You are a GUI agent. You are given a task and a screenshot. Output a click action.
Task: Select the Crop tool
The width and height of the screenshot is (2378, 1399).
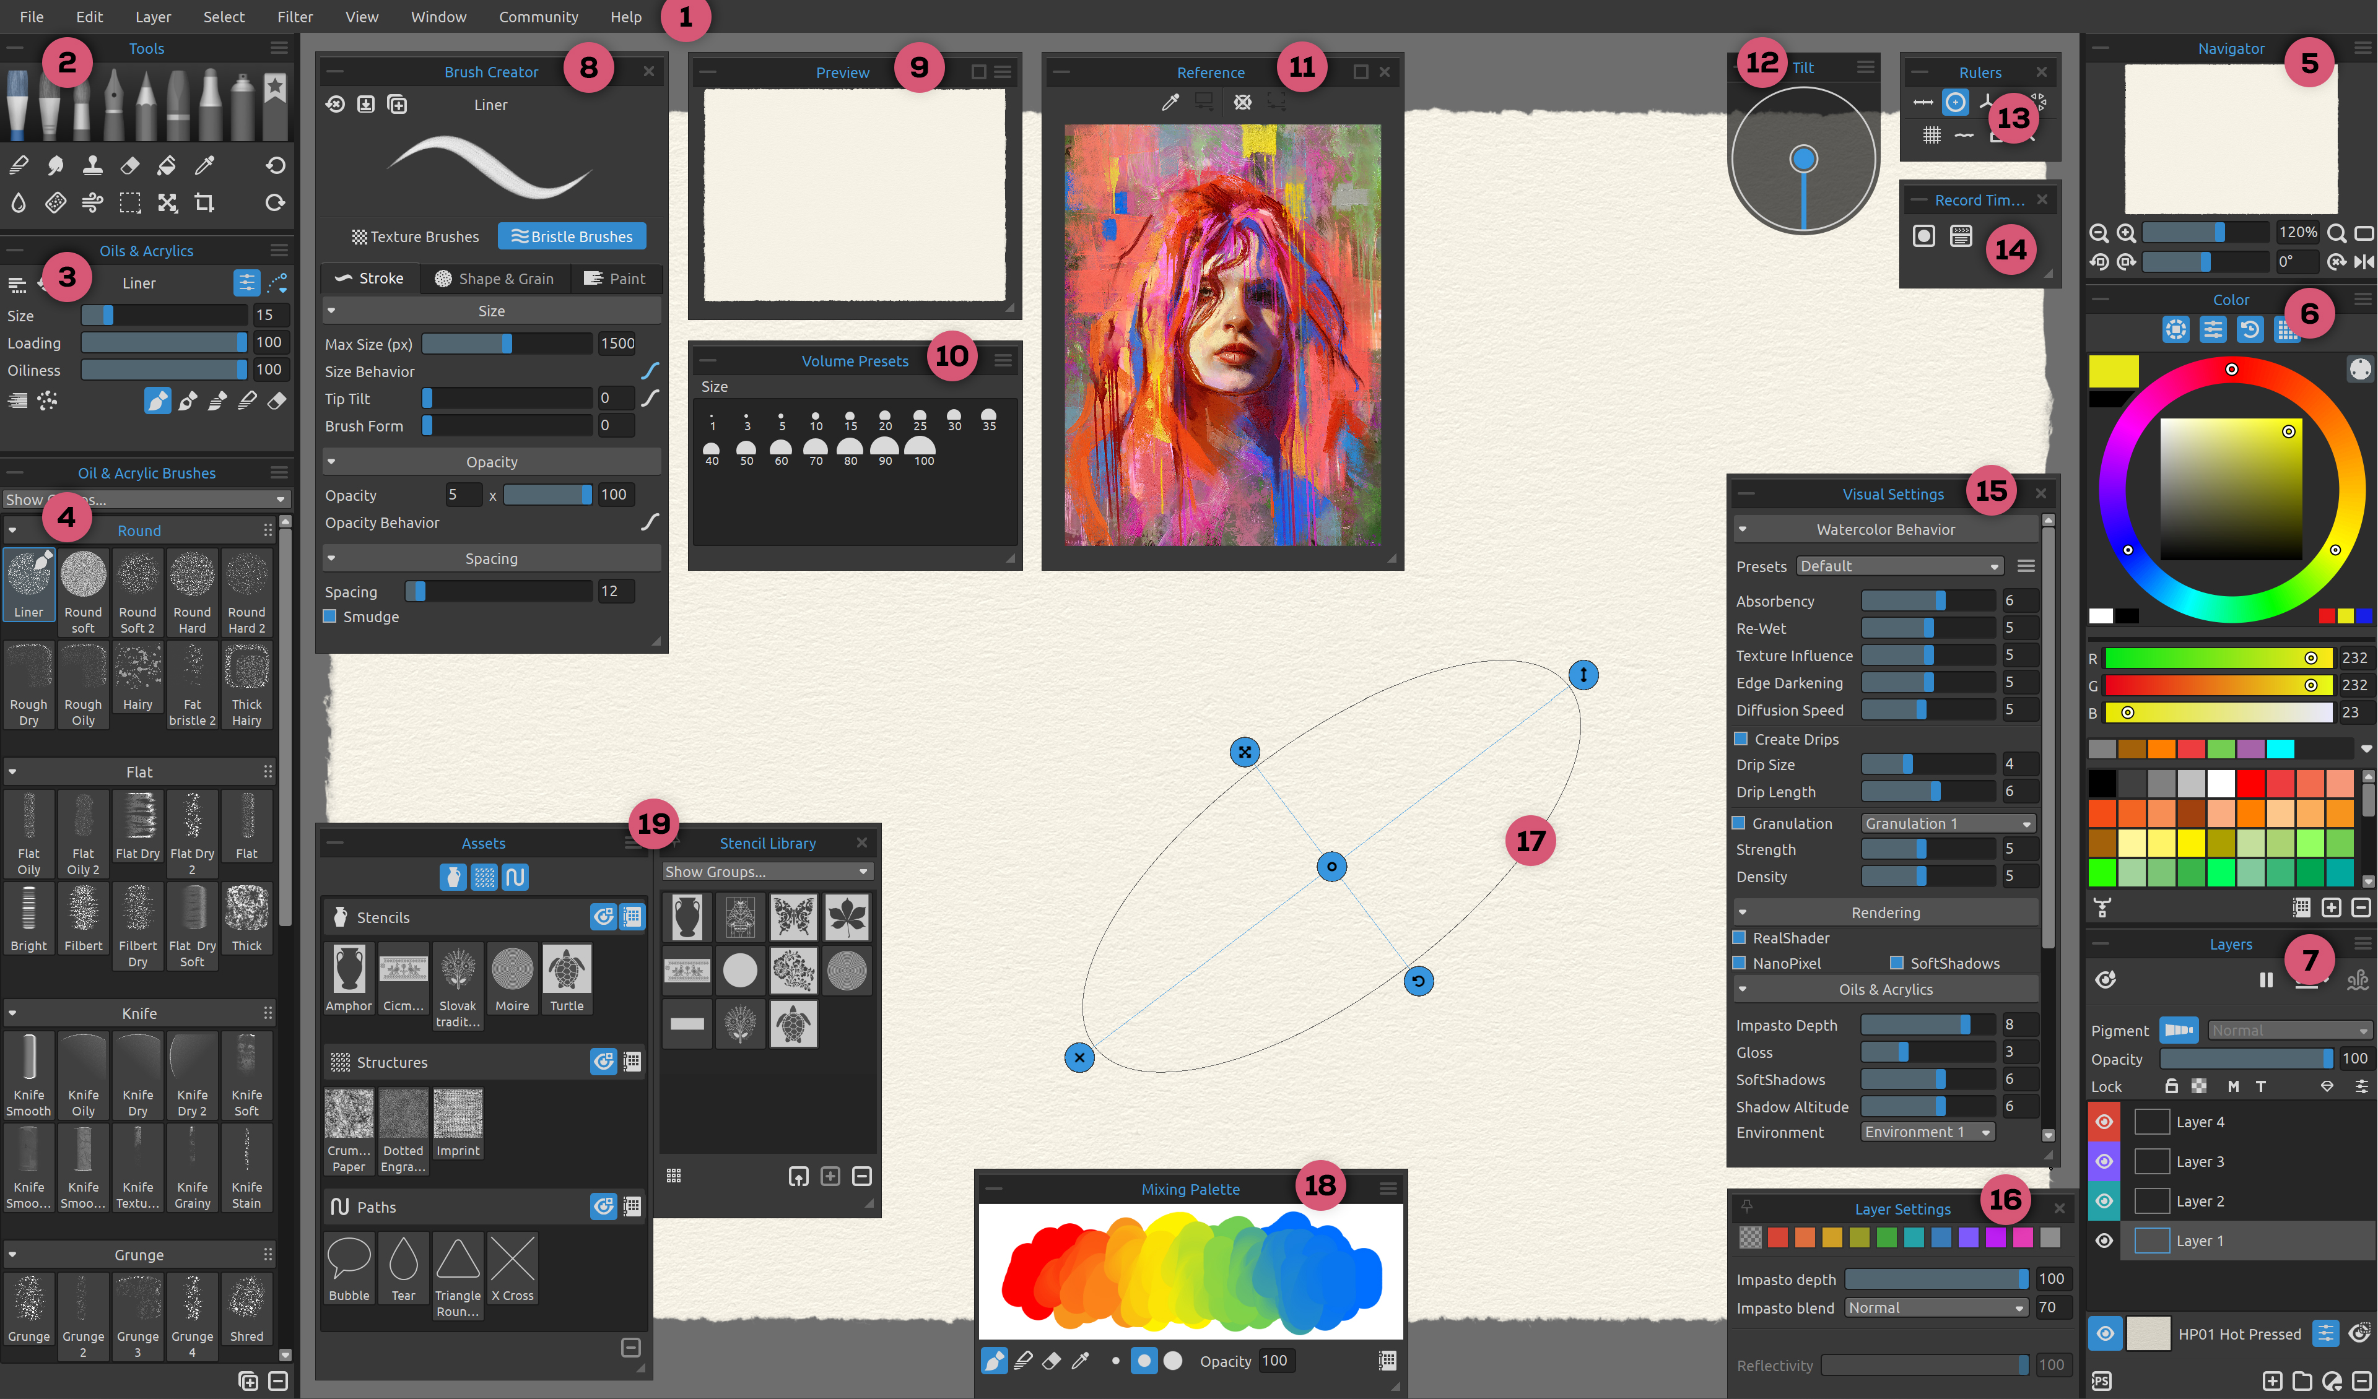click(x=204, y=203)
